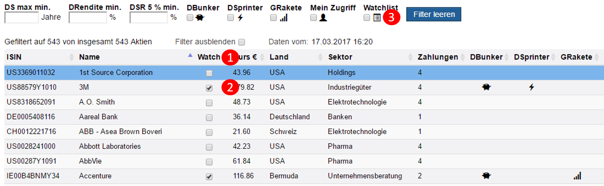This screenshot has height=186, width=604.
Task: Click the Mein Zugriff person icon
Action: [323, 18]
